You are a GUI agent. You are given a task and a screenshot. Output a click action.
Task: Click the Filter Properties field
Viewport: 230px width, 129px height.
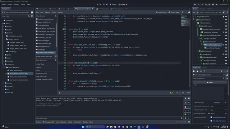click(x=209, y=78)
